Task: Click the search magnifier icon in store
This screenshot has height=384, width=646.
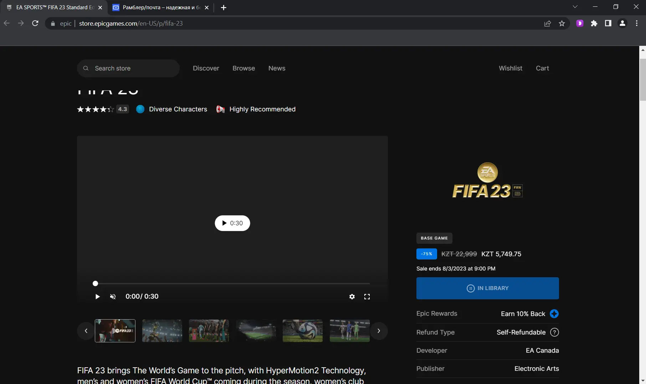Action: point(86,68)
